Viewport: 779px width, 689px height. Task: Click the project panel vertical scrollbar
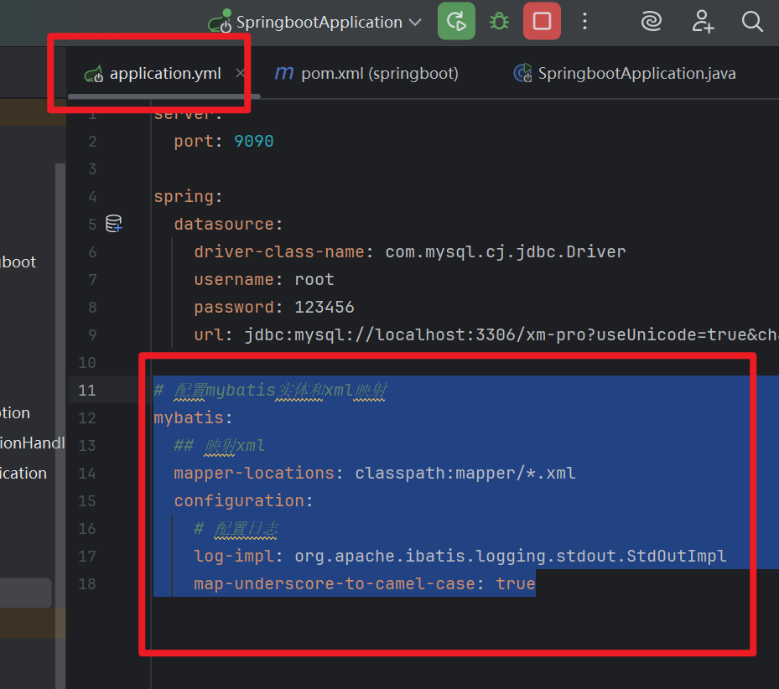click(x=60, y=425)
